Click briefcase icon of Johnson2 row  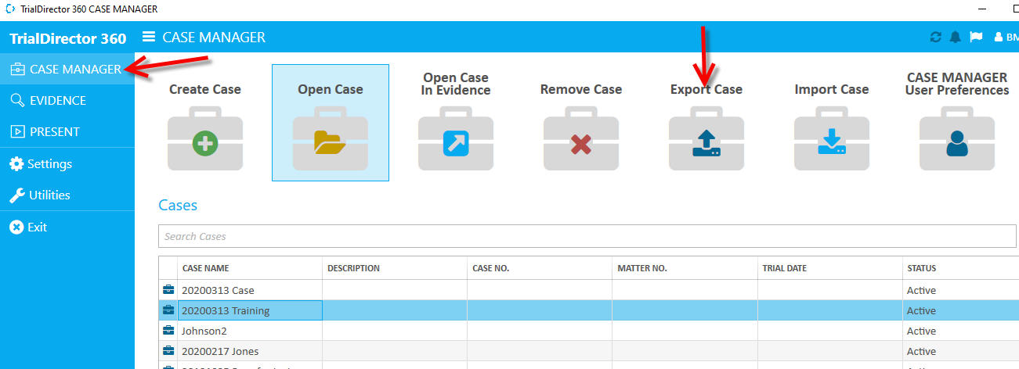[168, 331]
